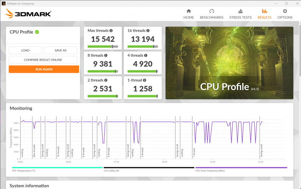Click info icon next to 1-thread
301x189 pixels.
tap(145, 80)
